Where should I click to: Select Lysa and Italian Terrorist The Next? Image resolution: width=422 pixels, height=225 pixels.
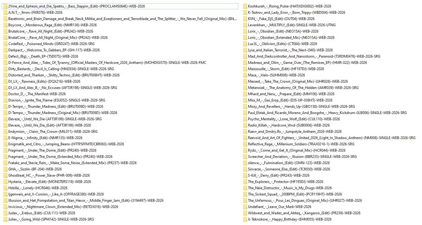click(x=290, y=50)
